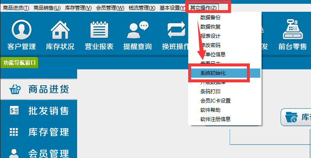Click the 会员管理 person icon in sidebar
311x158 pixels.
click(14, 153)
